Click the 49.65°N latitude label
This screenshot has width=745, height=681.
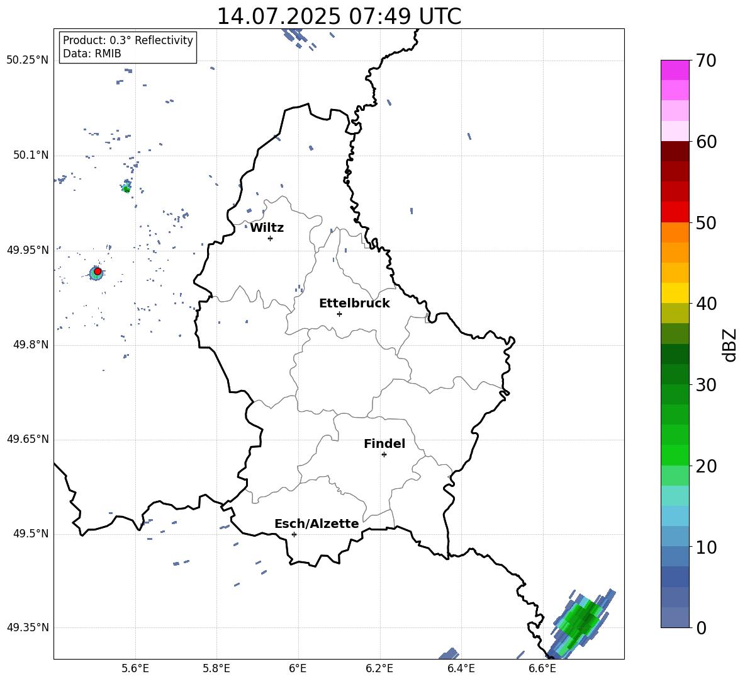coord(28,438)
